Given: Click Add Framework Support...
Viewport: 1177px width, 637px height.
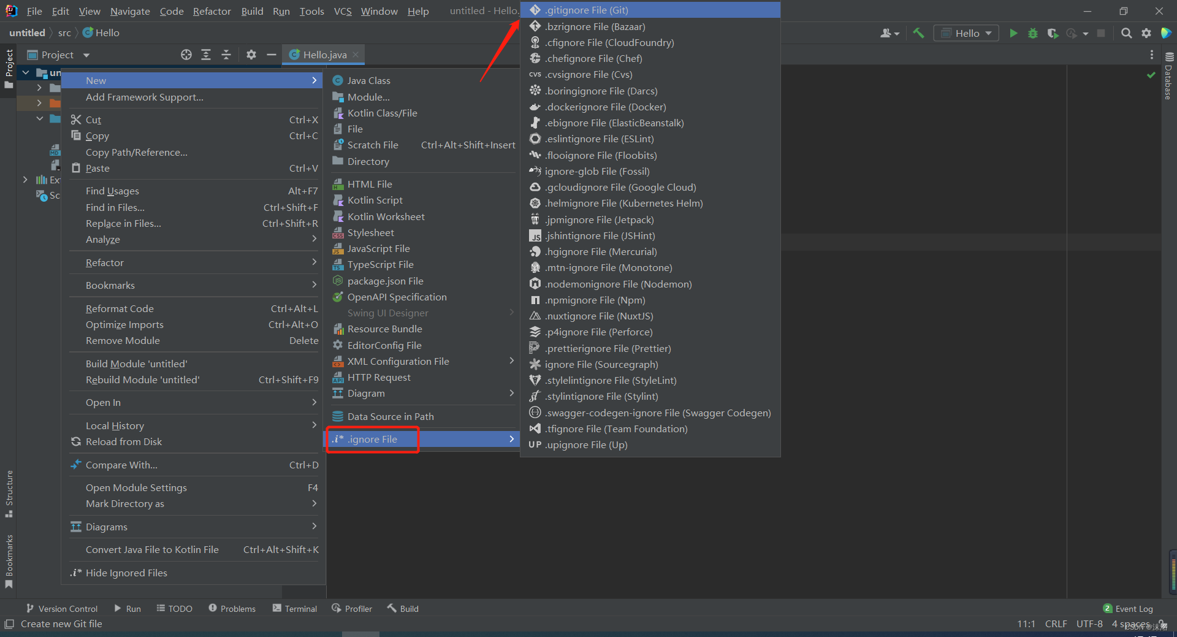Looking at the screenshot, I should click(193, 97).
